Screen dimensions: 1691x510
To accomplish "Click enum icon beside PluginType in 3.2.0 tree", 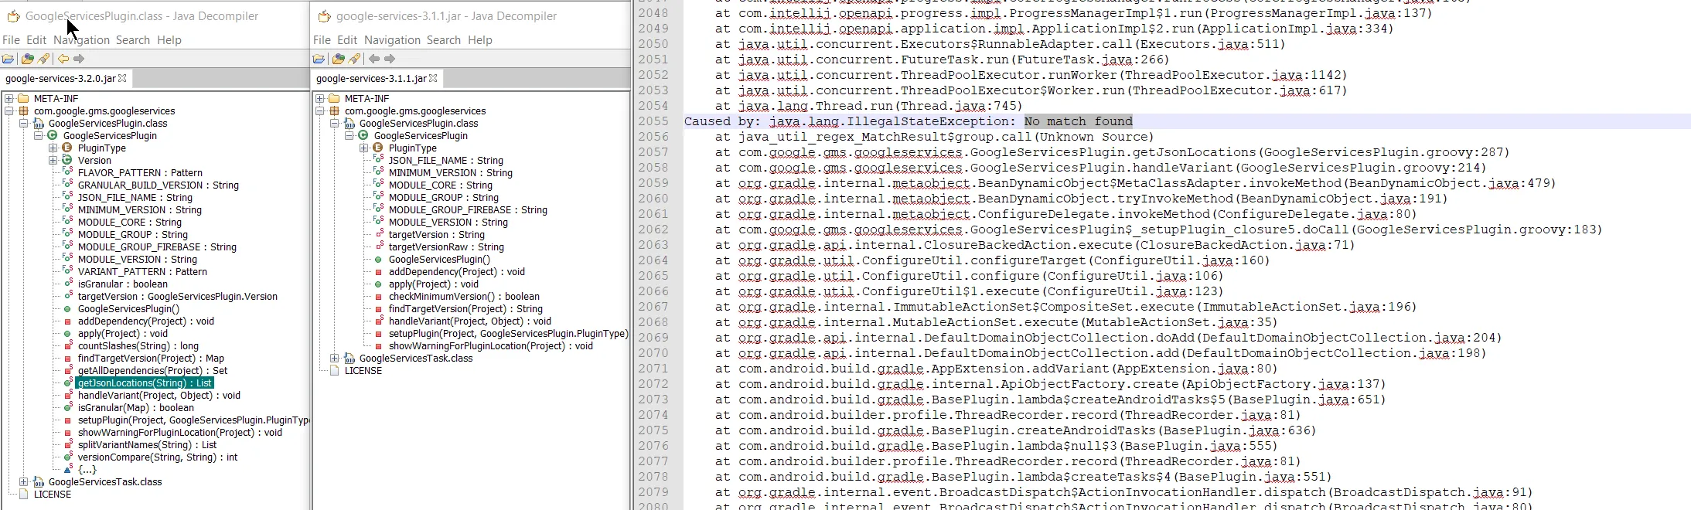I will 67,148.
